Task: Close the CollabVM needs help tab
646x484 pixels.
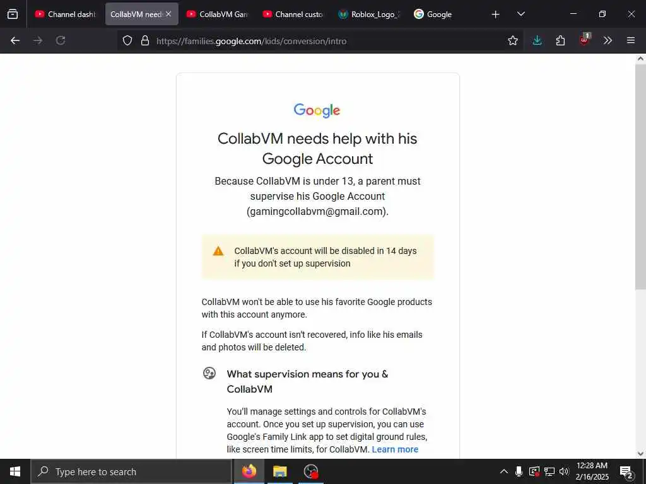Action: (168, 14)
